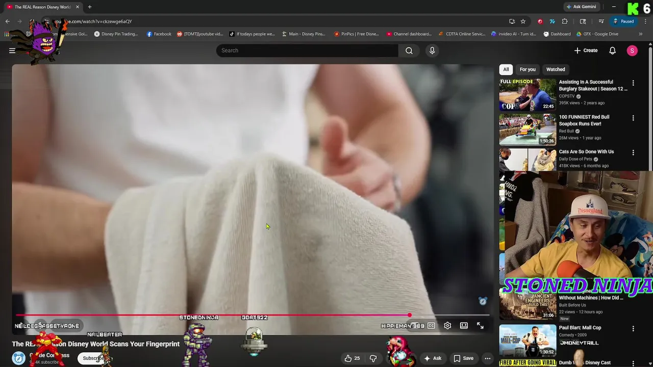
Task: Dislike the video with thumbs down
Action: (373, 358)
